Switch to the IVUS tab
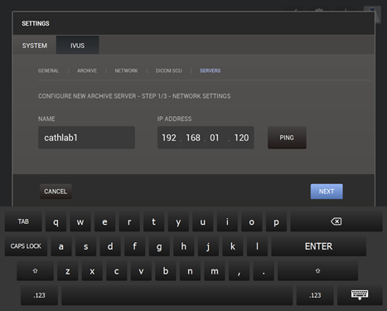The height and width of the screenshot is (311, 387). tap(77, 46)
